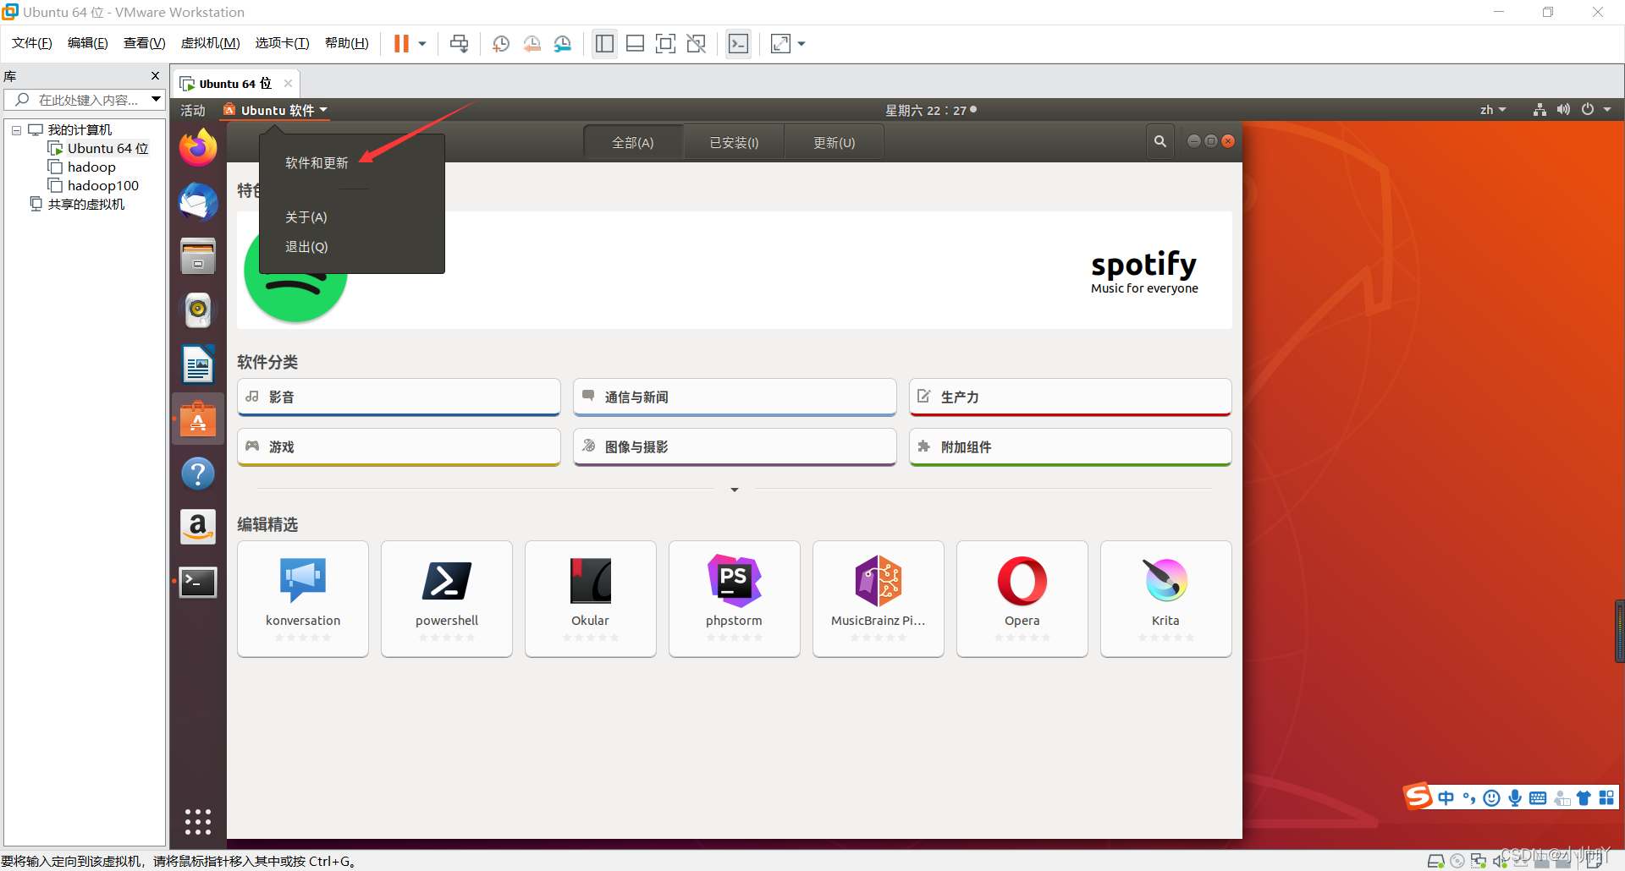This screenshot has width=1625, height=871.
Task: Click the Unity mode toolbar icon
Action: (x=696, y=44)
